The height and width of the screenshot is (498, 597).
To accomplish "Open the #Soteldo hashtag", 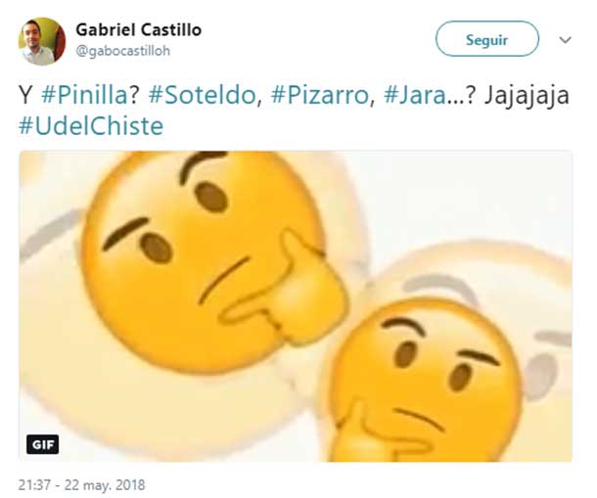I will [x=203, y=95].
